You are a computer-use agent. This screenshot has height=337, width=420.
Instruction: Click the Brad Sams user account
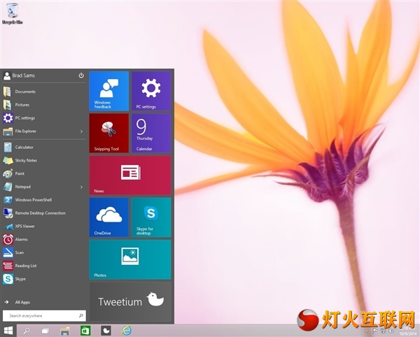point(19,76)
